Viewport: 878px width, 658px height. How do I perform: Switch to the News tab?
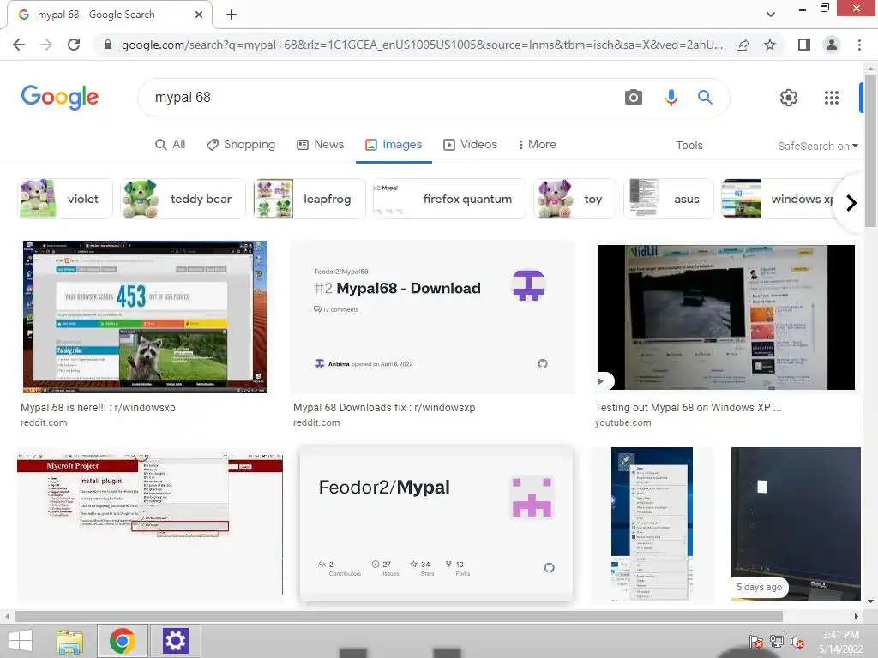pyautogui.click(x=320, y=144)
